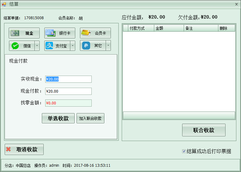241x172 pixels.
Task: Select the member card (会员卡) payment icon
Action: click(86, 33)
